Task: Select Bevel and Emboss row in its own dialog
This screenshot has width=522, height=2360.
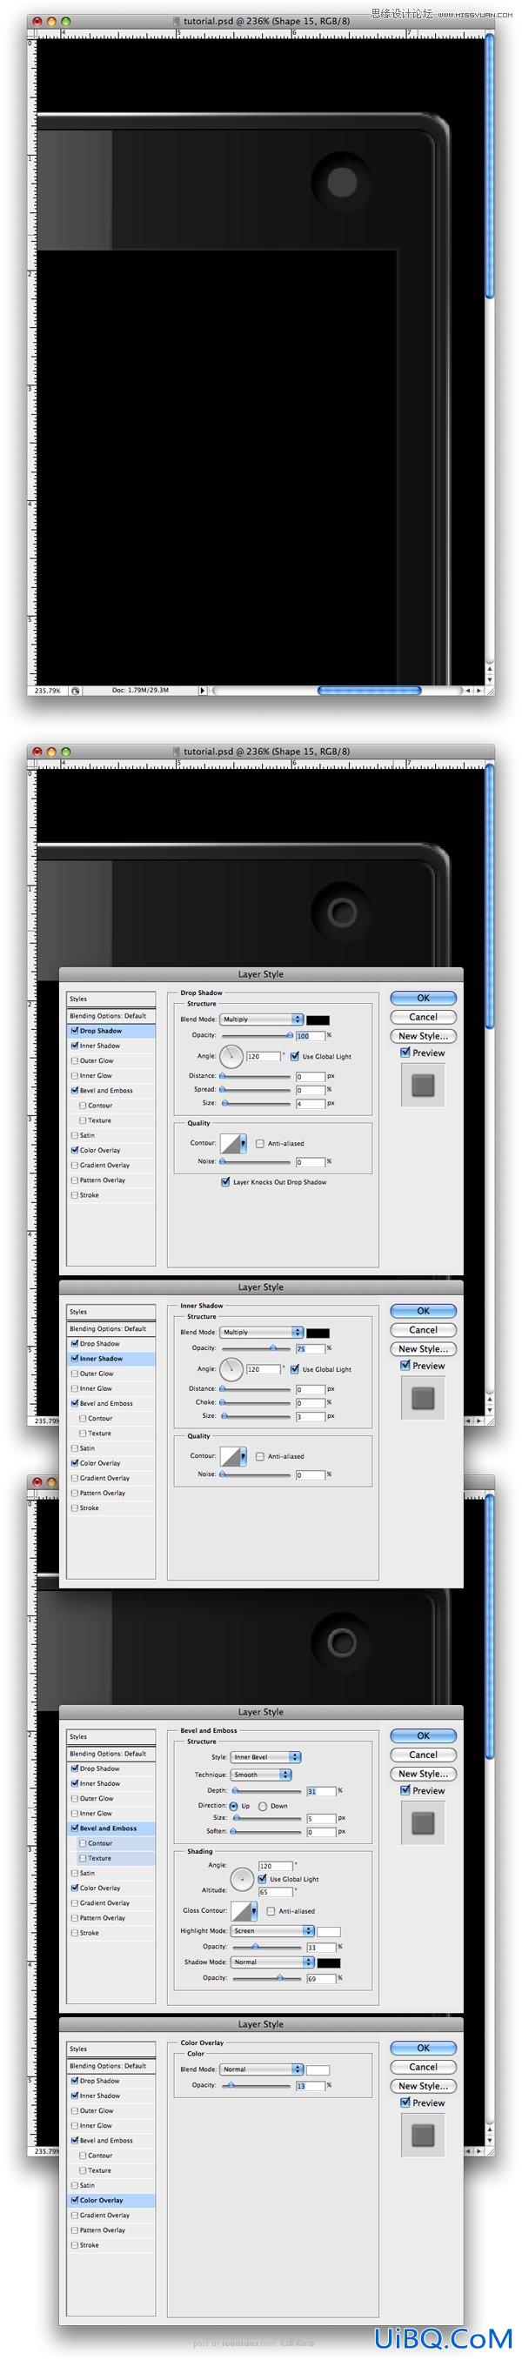Action: click(110, 1828)
